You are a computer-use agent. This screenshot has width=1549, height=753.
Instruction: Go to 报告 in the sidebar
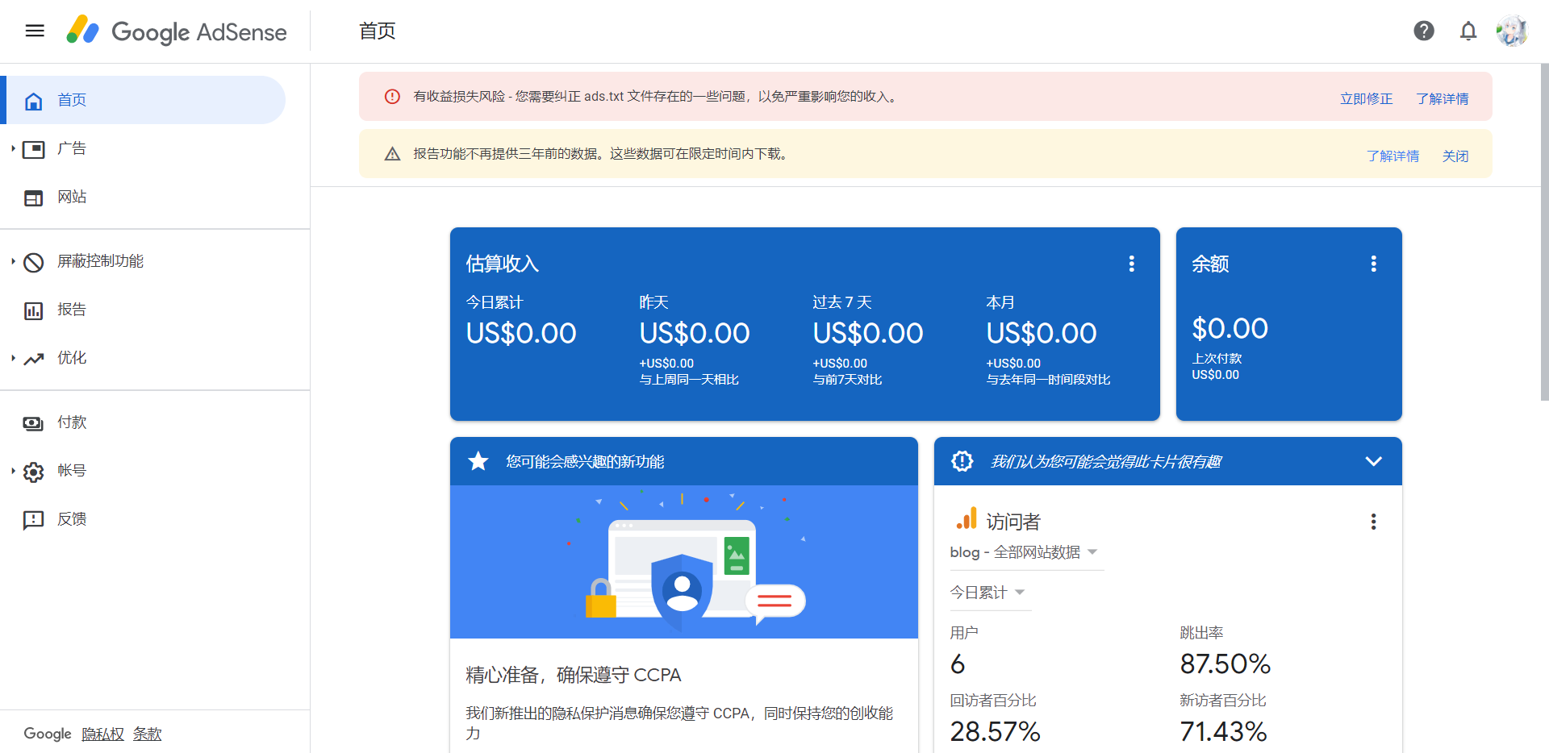point(72,310)
